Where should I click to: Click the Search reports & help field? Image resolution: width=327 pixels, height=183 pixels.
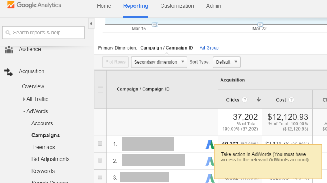coord(43,33)
